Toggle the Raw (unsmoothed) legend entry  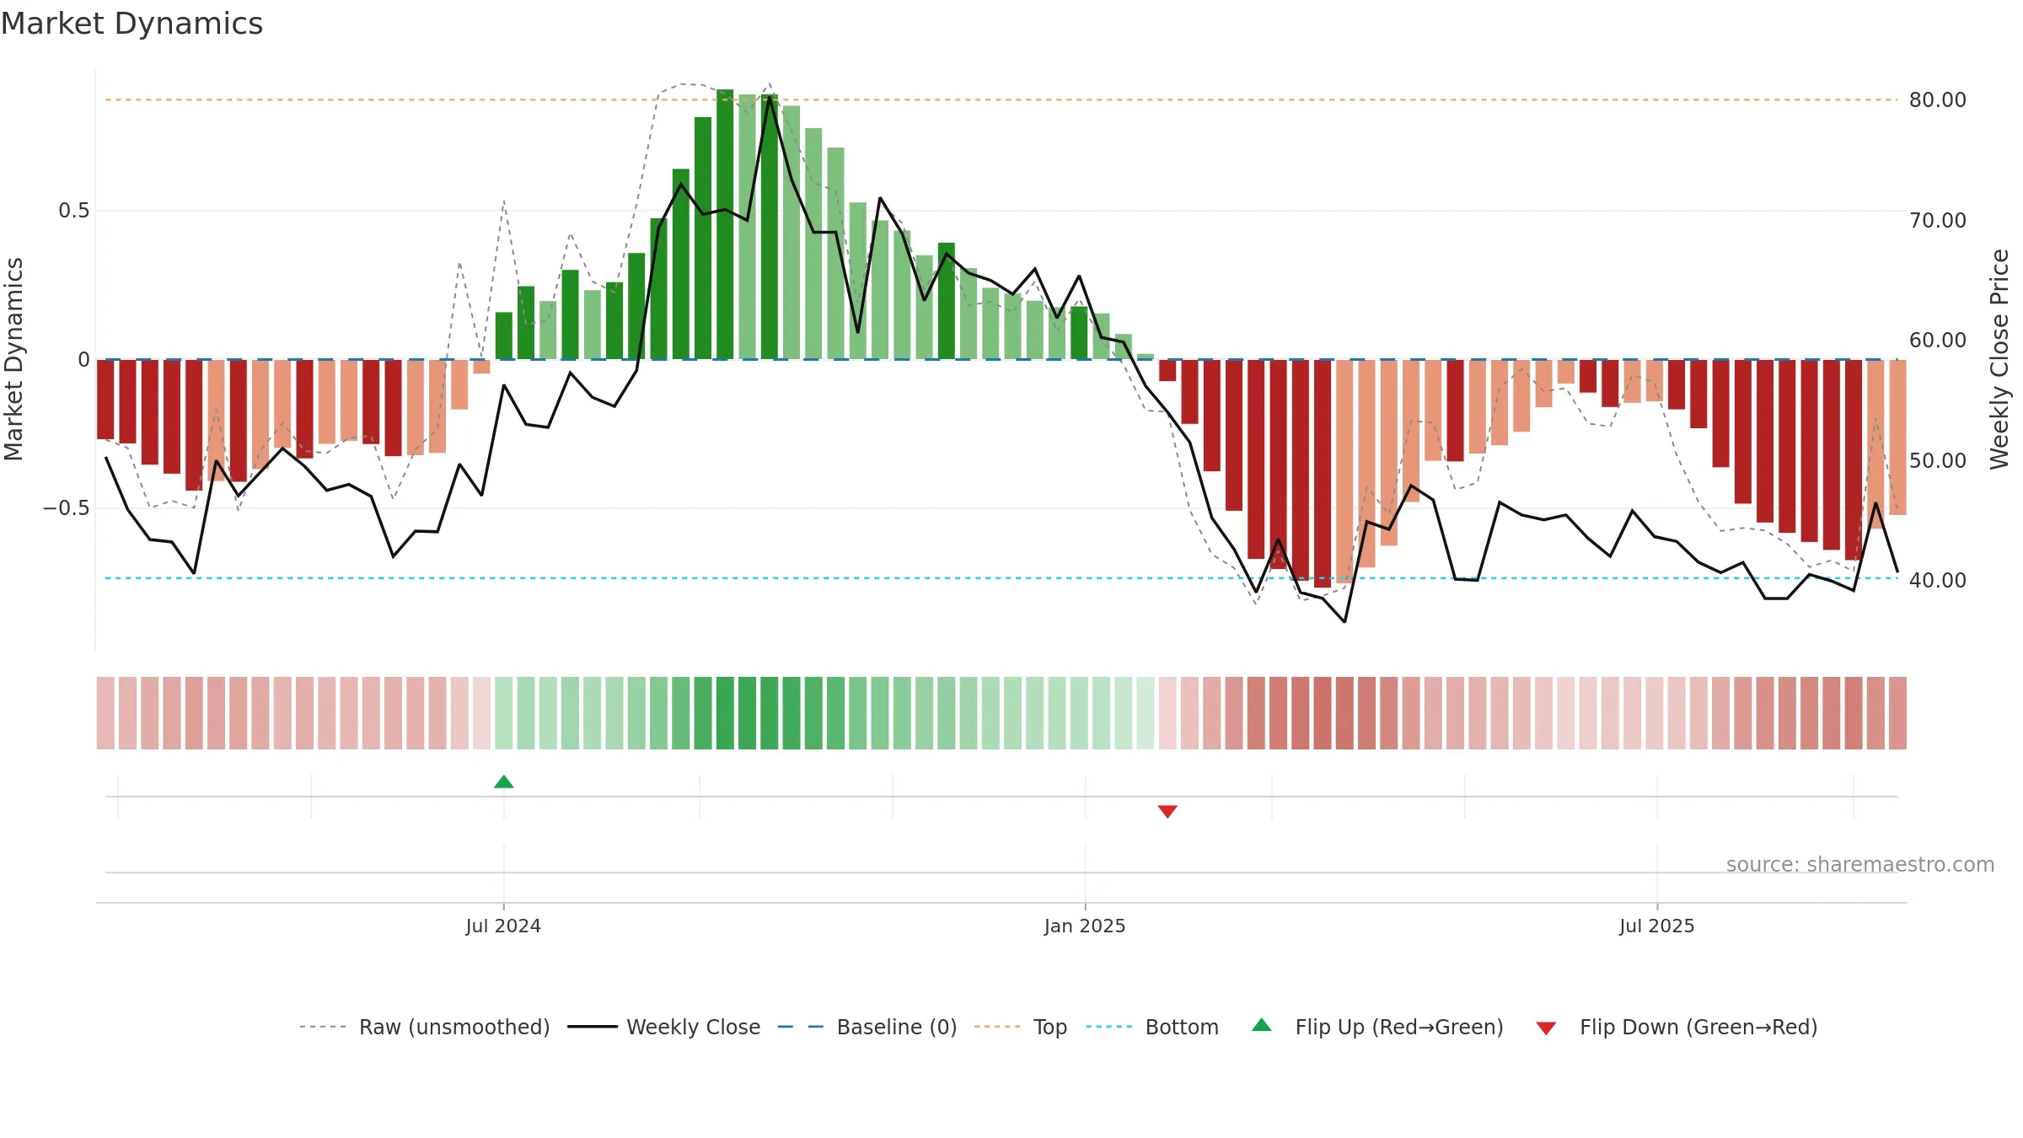click(x=424, y=1027)
